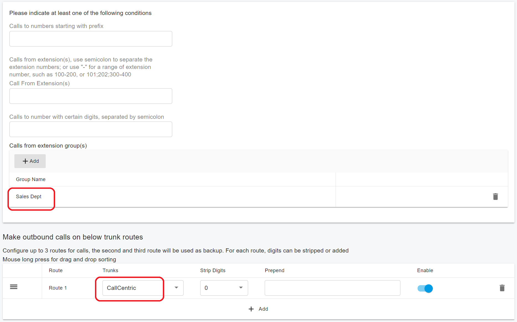
Task: Disable the Route 1 Enable toggle
Action: pos(425,288)
